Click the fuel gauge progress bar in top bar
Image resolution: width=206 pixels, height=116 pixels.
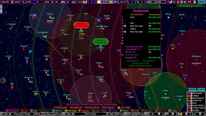tap(158, 2)
